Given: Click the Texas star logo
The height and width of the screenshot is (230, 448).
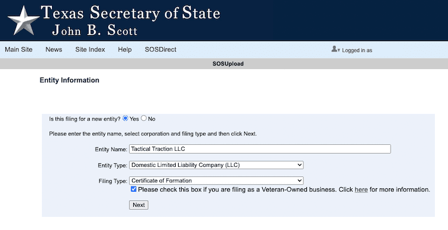Looking at the screenshot, I should (24, 20).
